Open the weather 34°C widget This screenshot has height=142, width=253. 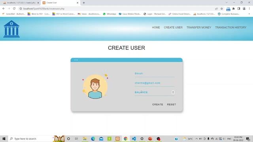tap(188, 139)
